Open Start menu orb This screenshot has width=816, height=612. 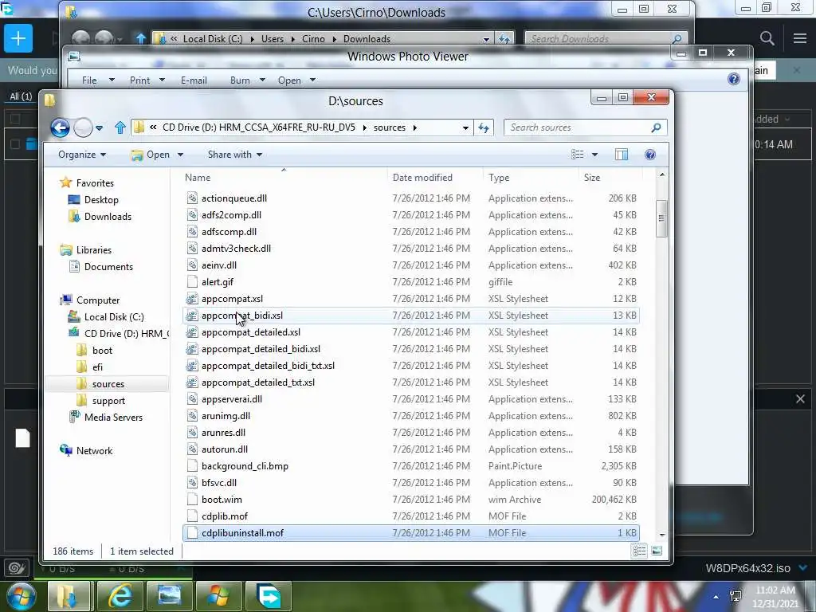22,596
